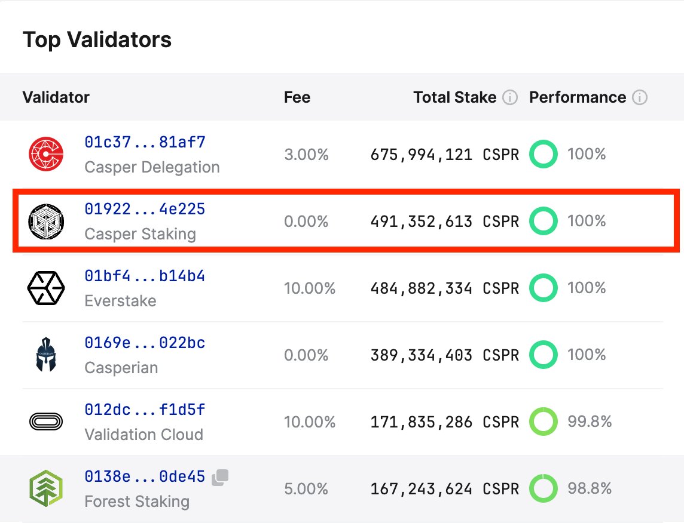
Task: Click the info icon beside Performance
Action: (640, 97)
